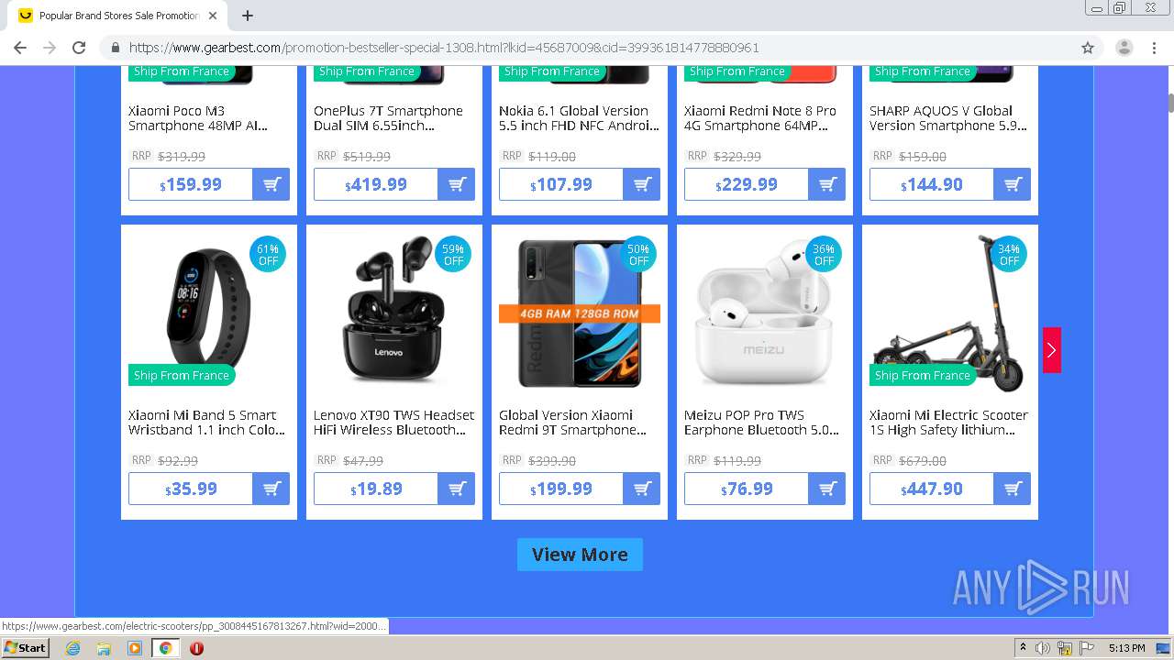Add Xiaomi Electric Scooter to cart
Screen dimensions: 1174x660
[x=1013, y=489]
